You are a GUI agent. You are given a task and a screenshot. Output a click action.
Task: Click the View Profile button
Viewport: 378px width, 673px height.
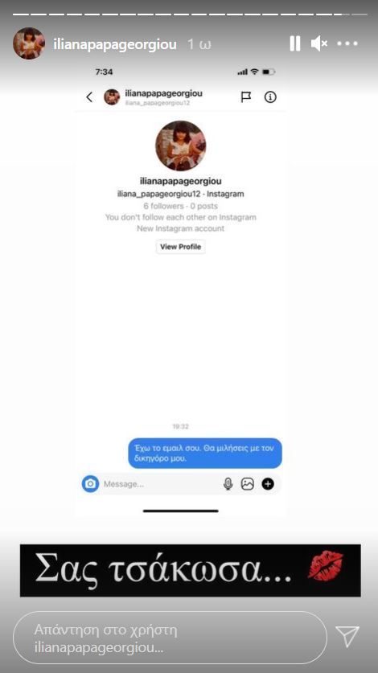(x=180, y=247)
